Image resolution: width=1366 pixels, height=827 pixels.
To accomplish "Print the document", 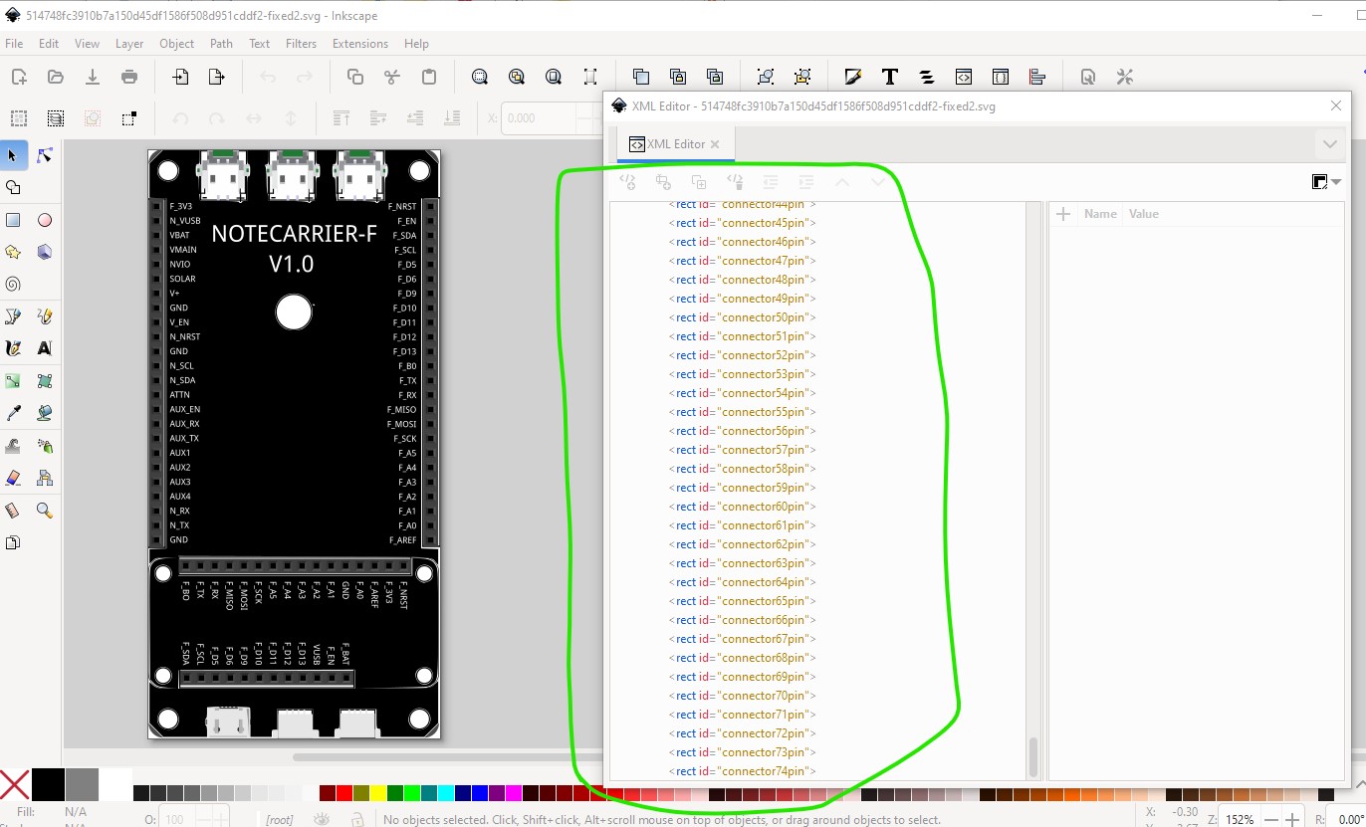I will coord(129,77).
